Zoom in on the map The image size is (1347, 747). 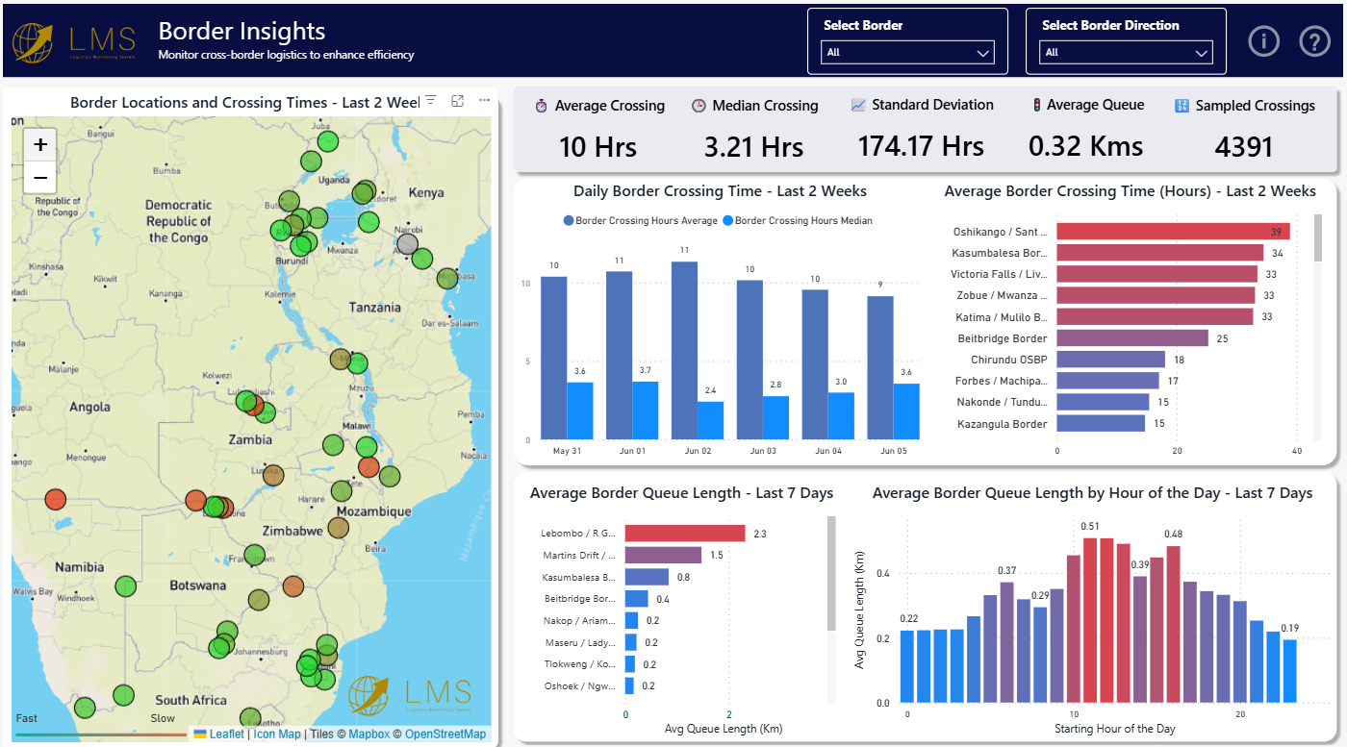pyautogui.click(x=40, y=145)
